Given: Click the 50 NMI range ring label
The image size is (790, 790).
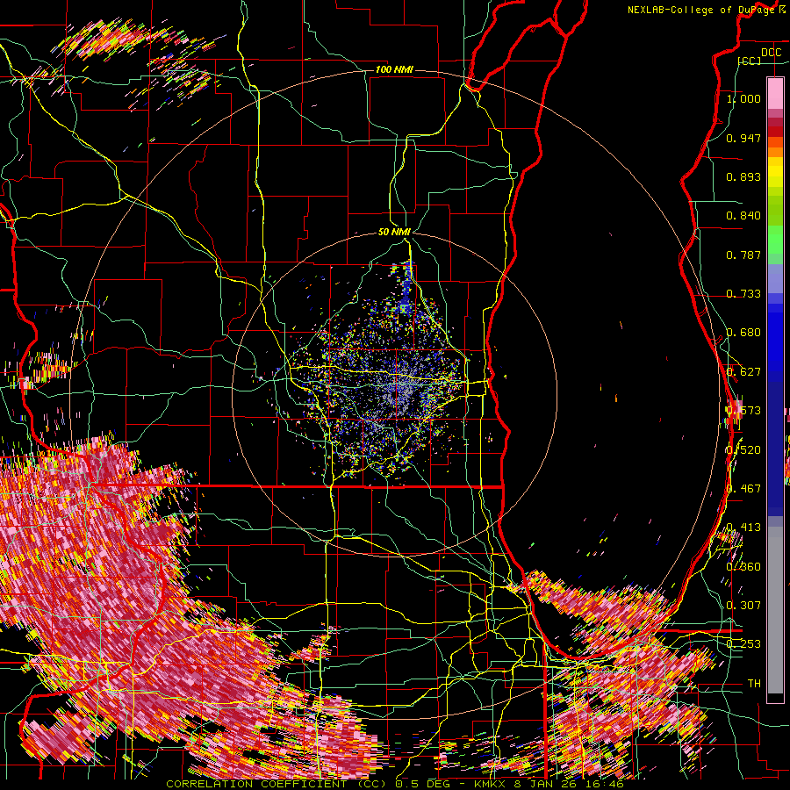Looking at the screenshot, I should pyautogui.click(x=394, y=232).
